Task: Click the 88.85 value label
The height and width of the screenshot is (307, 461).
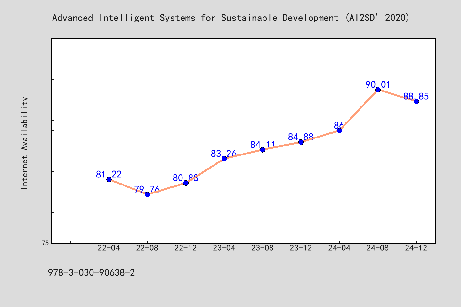Action: click(416, 96)
